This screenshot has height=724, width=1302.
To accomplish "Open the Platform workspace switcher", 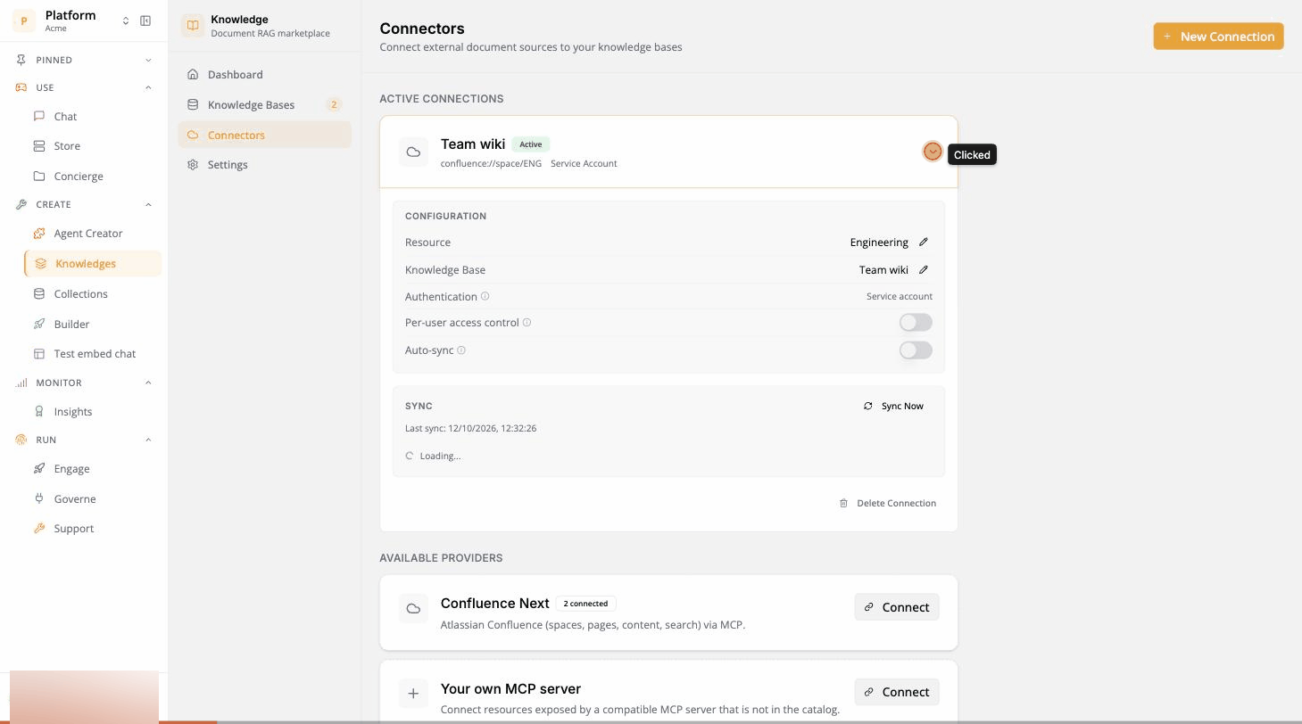I will [x=126, y=21].
